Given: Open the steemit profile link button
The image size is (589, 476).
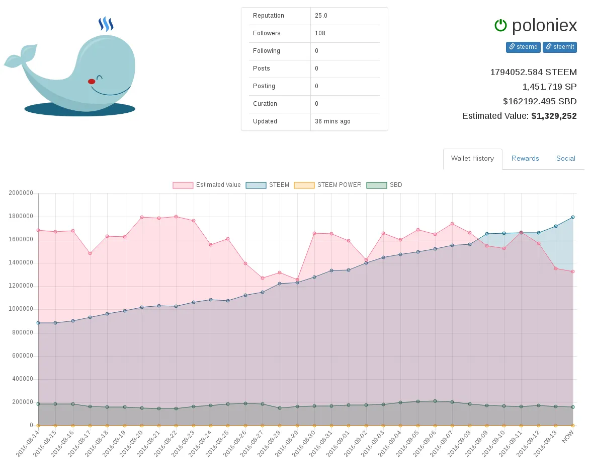Looking at the screenshot, I should (x=560, y=47).
